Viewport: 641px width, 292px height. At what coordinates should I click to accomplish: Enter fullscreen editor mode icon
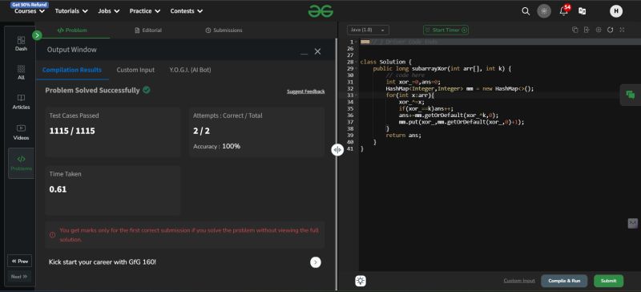point(623,30)
